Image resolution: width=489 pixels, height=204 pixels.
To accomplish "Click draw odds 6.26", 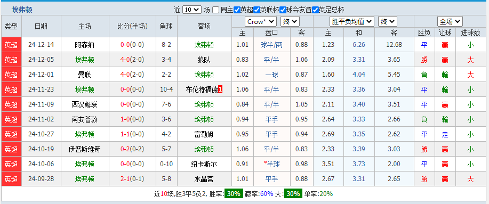I will coord(359,45).
